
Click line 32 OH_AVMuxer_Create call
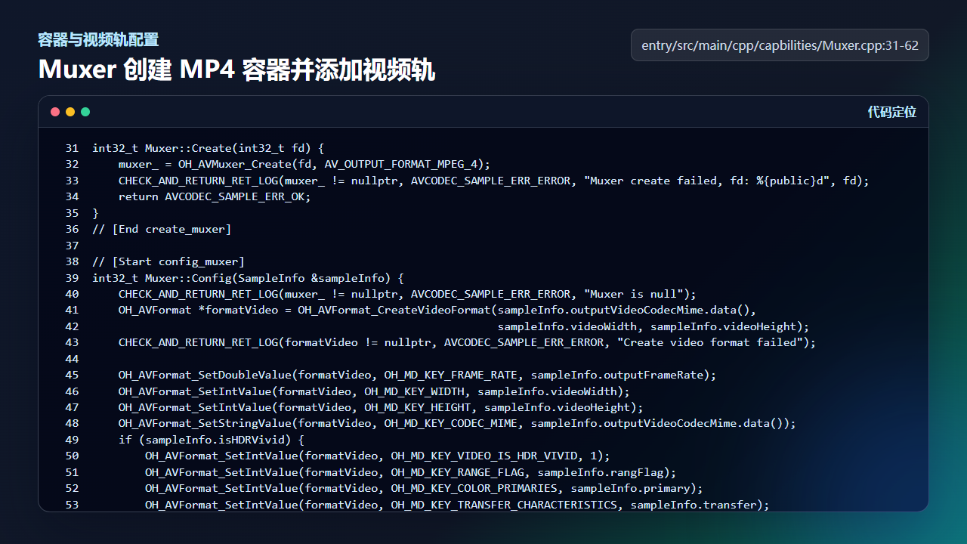click(x=304, y=164)
